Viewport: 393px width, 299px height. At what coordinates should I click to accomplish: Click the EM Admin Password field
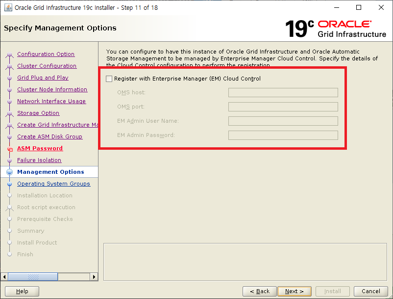coord(283,136)
